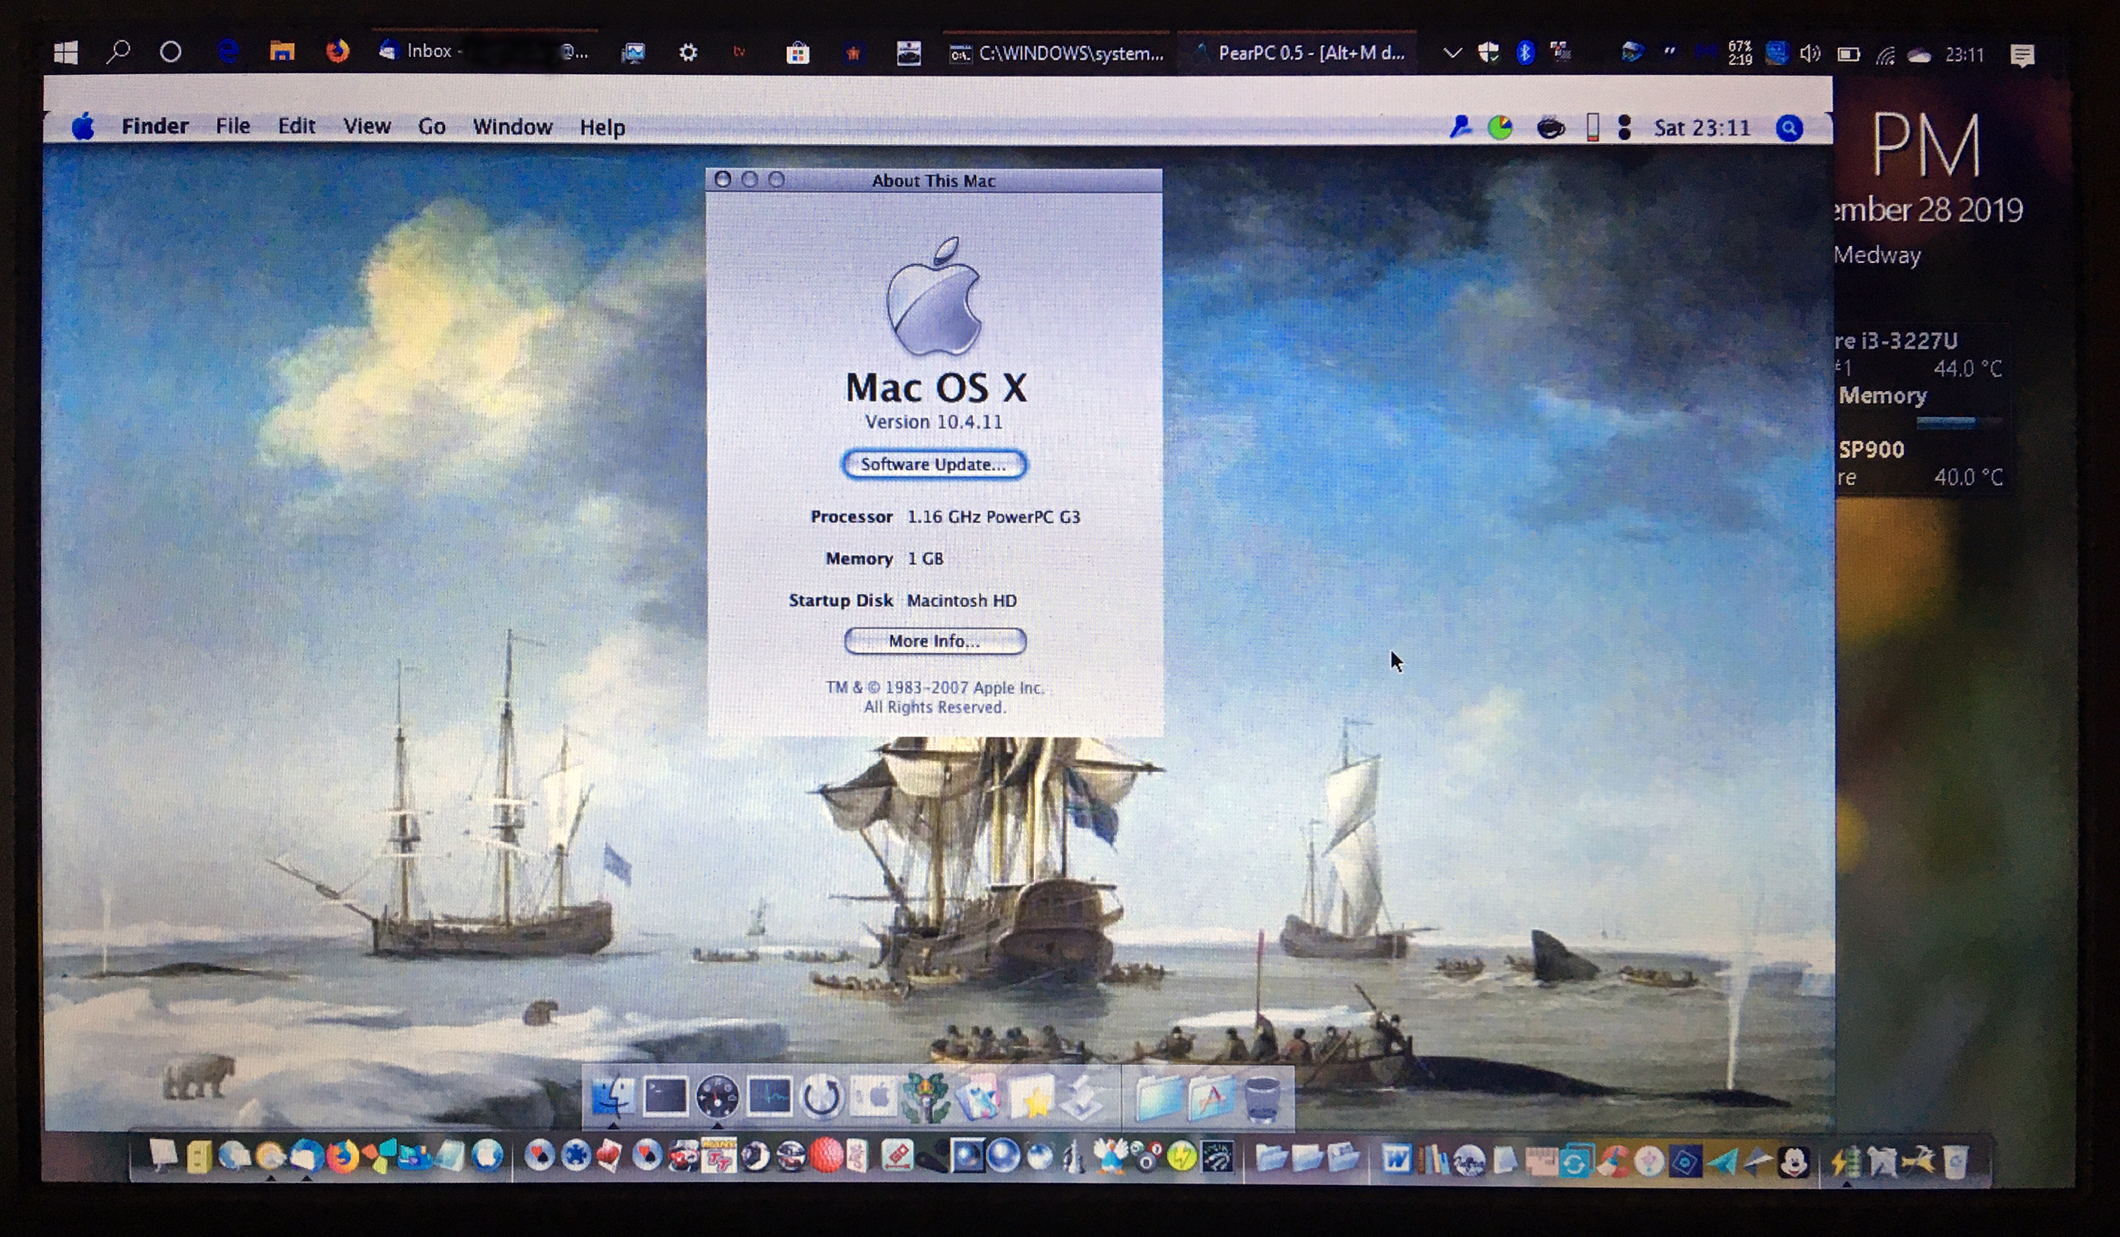Switch to C:\WINDOWS\system command window

[x=1057, y=53]
